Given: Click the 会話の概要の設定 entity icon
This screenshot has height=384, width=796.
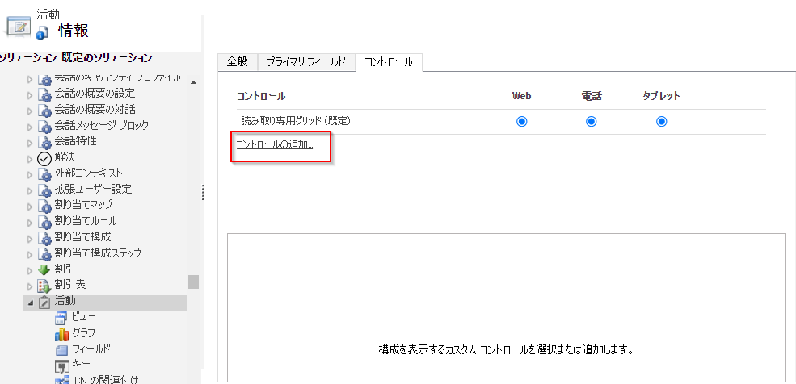Looking at the screenshot, I should [45, 94].
